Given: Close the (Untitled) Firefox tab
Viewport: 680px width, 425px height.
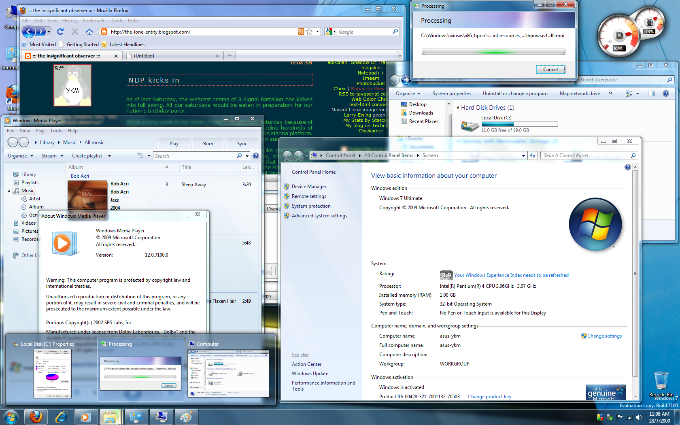Looking at the screenshot, I should point(217,56).
